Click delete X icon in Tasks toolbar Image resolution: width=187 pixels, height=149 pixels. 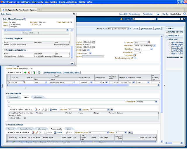(x=46, y=110)
